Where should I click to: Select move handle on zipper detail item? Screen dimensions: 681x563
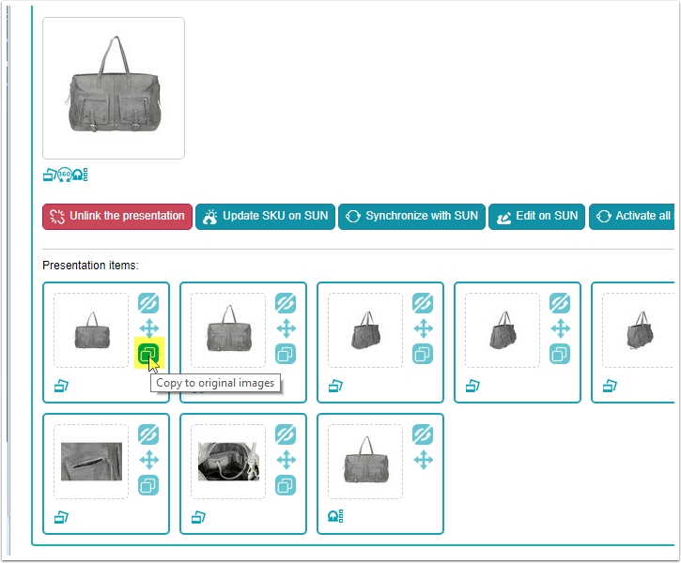[x=149, y=460]
